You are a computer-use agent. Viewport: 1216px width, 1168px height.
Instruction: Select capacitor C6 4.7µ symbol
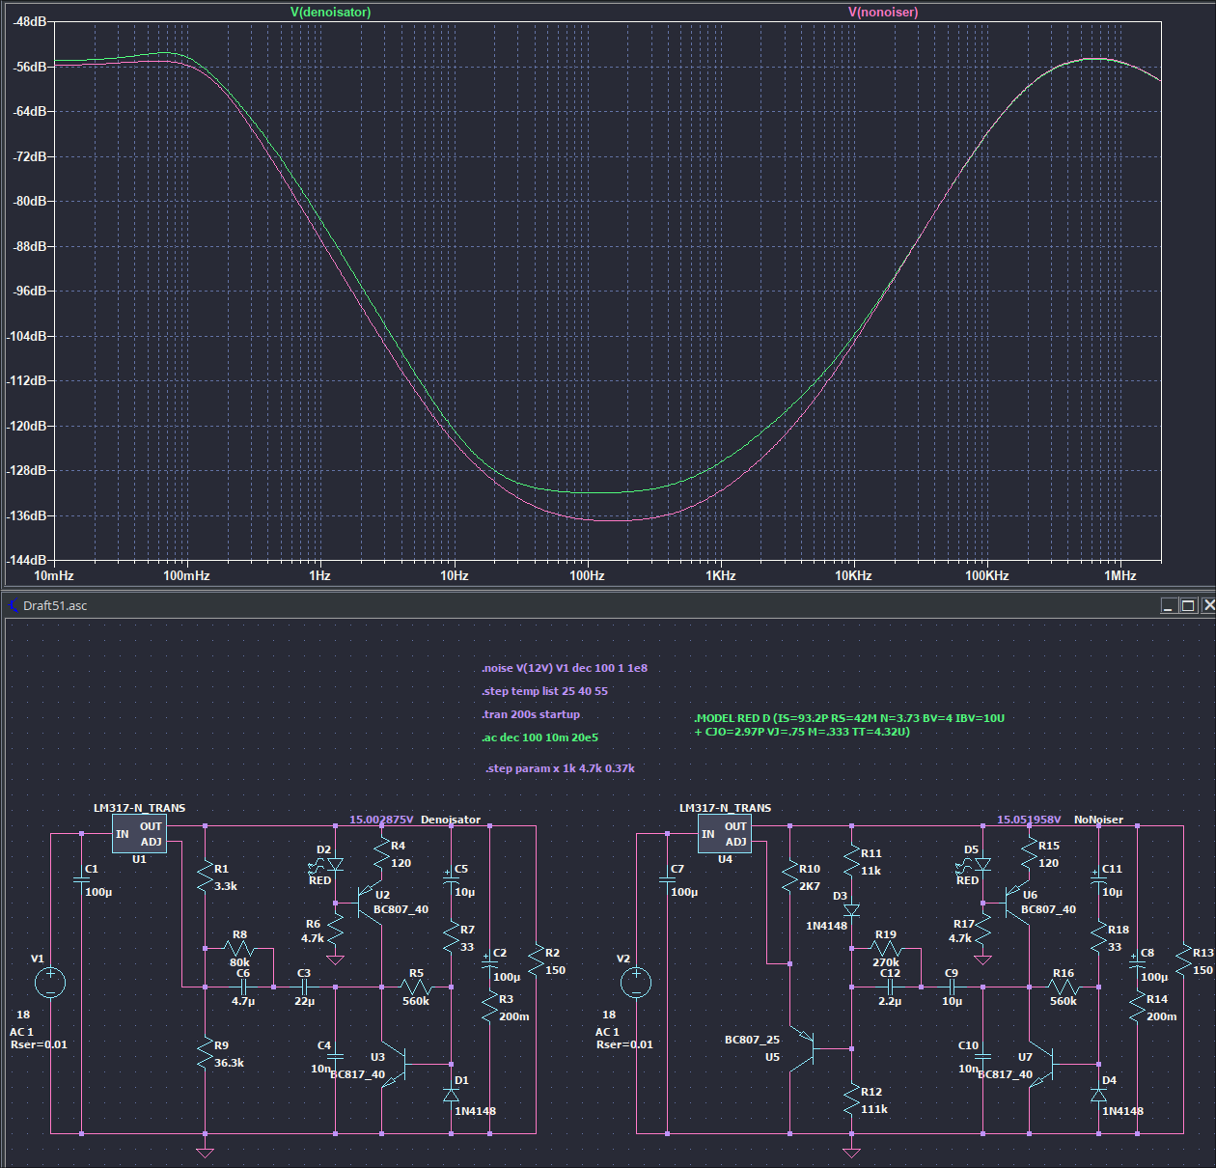point(243,987)
